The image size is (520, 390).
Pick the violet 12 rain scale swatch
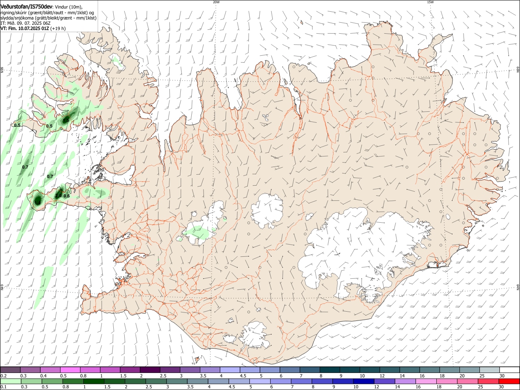[x=385, y=381]
